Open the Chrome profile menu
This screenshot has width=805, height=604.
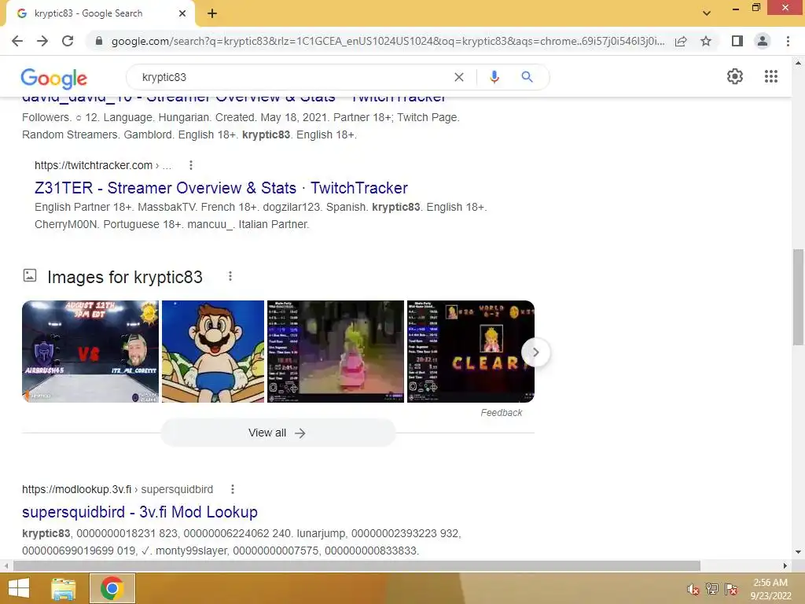tap(763, 41)
